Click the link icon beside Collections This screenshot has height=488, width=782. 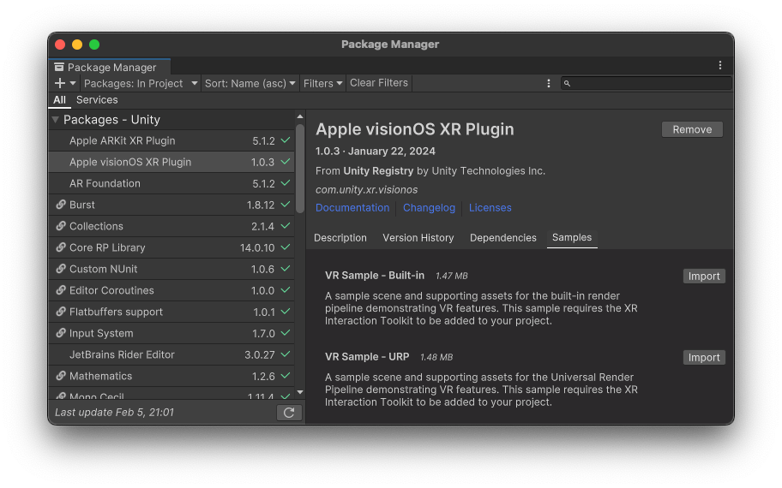(60, 225)
